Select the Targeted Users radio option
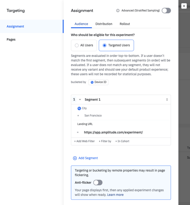 pyautogui.click(x=116, y=45)
